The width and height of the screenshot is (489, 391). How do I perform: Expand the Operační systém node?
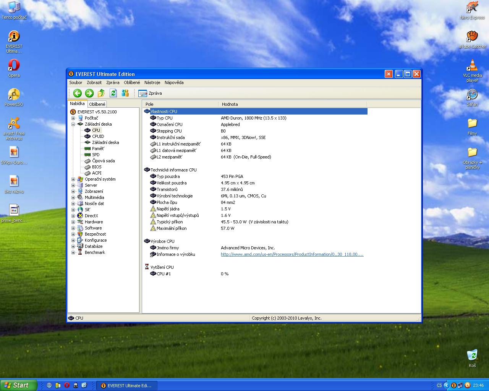[73, 179]
